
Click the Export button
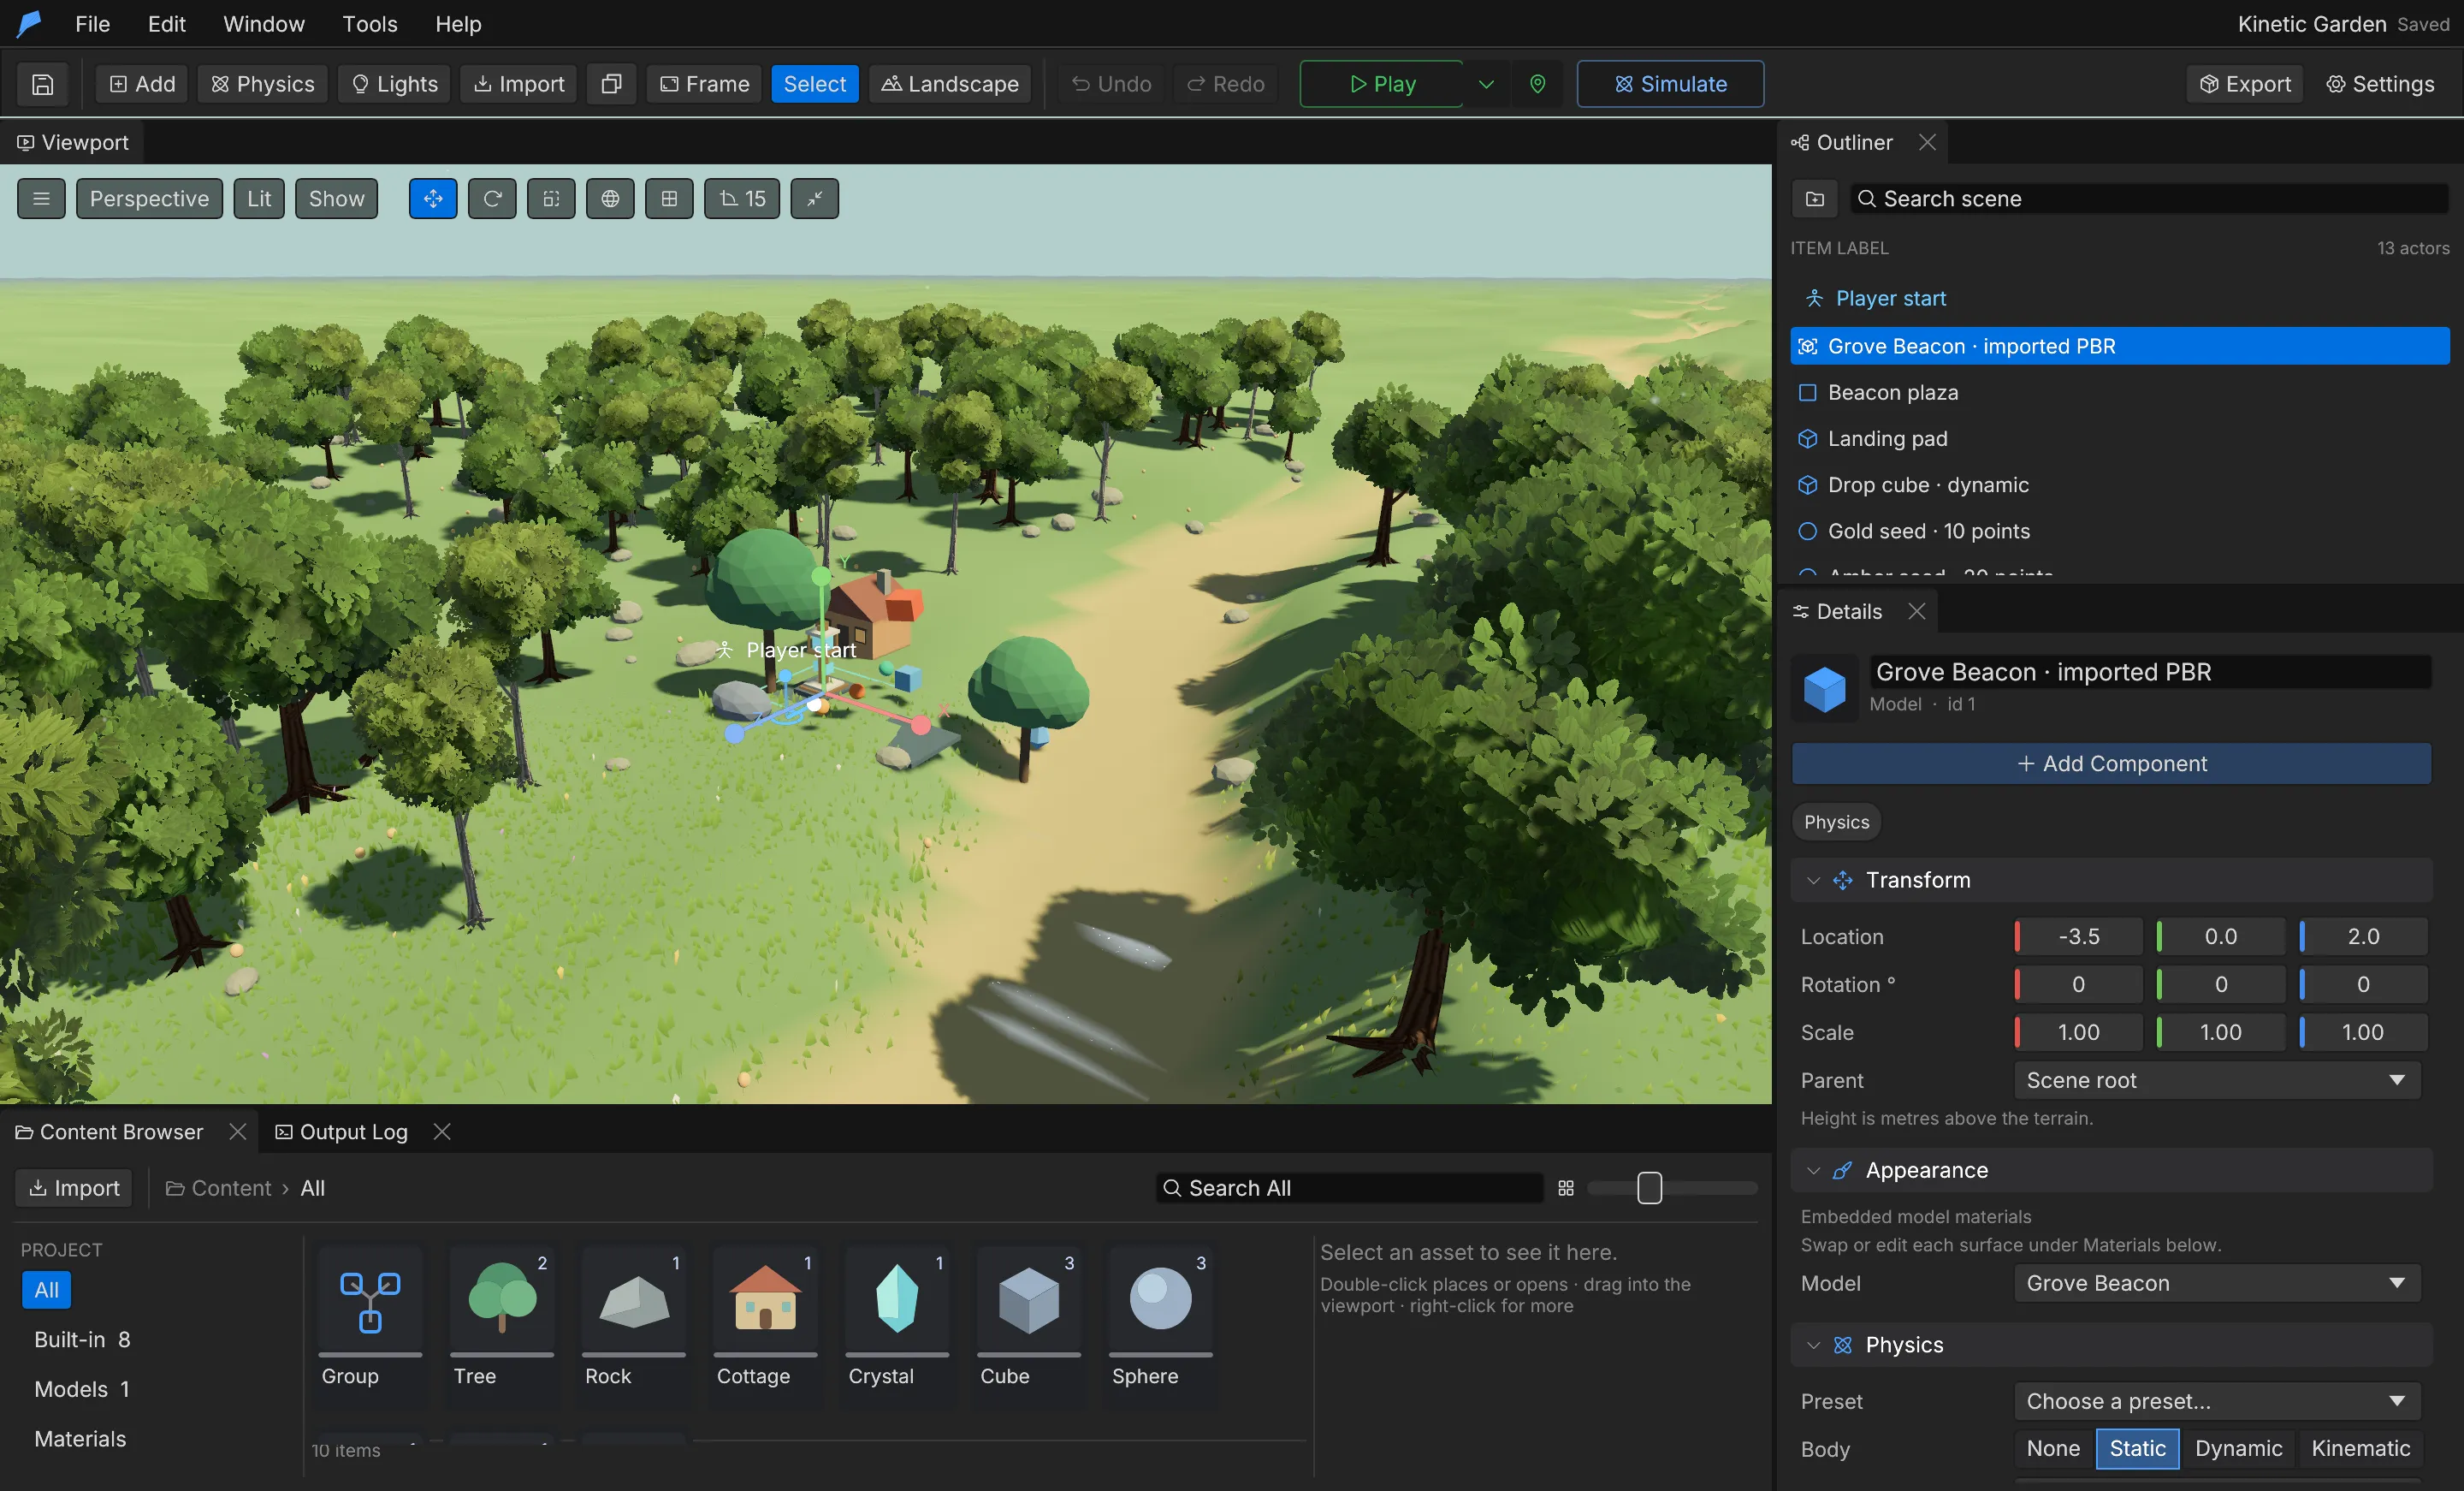(x=2245, y=84)
